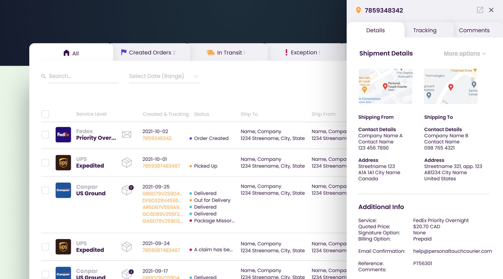Open the Select Date (Range) dropdown

tap(164, 76)
